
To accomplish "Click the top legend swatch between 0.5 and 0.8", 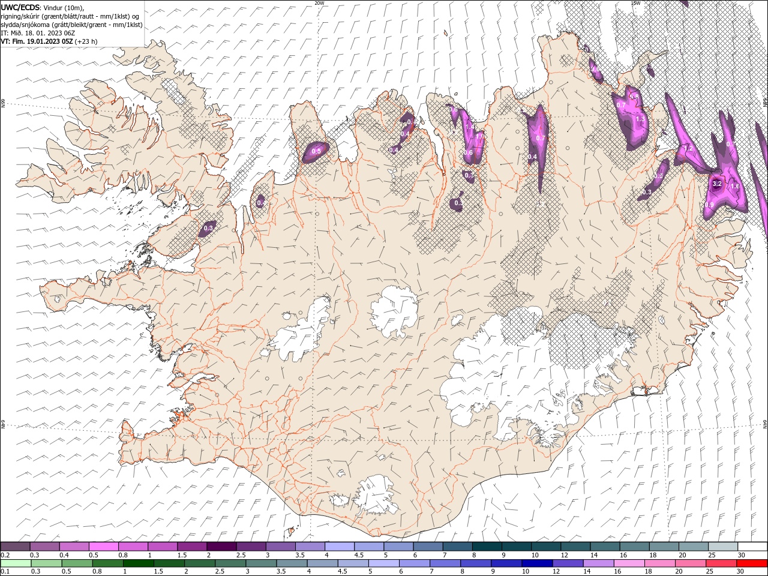I will click(x=103, y=547).
